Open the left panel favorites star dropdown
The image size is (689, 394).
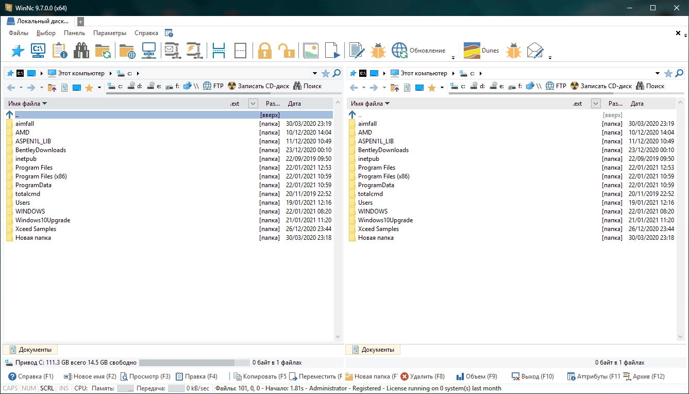point(99,88)
